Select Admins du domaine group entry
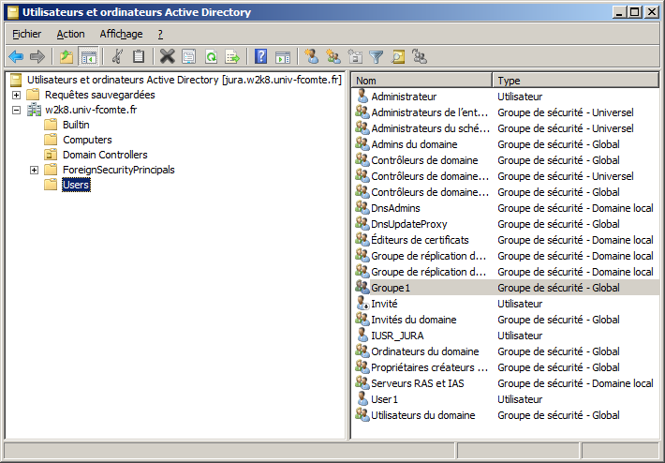 (x=414, y=144)
